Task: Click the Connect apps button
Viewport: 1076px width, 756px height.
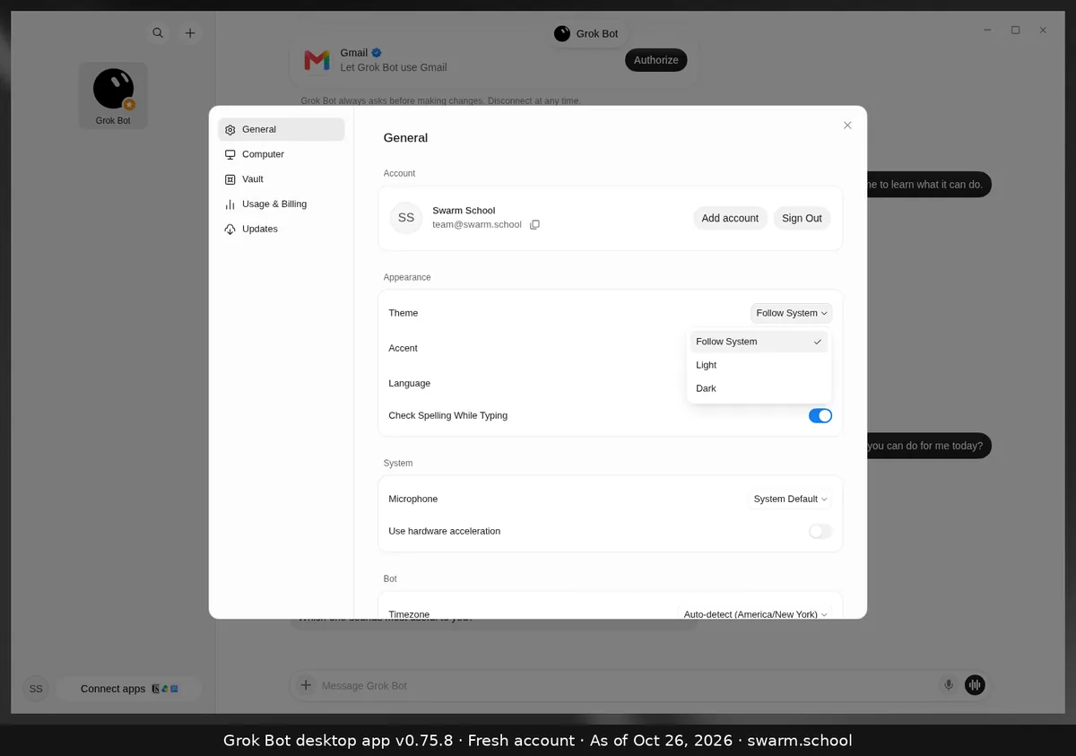Action: click(x=129, y=689)
